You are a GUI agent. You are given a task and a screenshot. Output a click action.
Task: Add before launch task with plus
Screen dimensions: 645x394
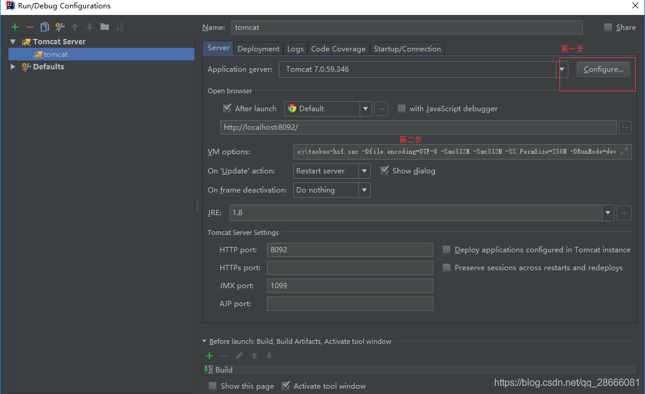[x=209, y=356]
